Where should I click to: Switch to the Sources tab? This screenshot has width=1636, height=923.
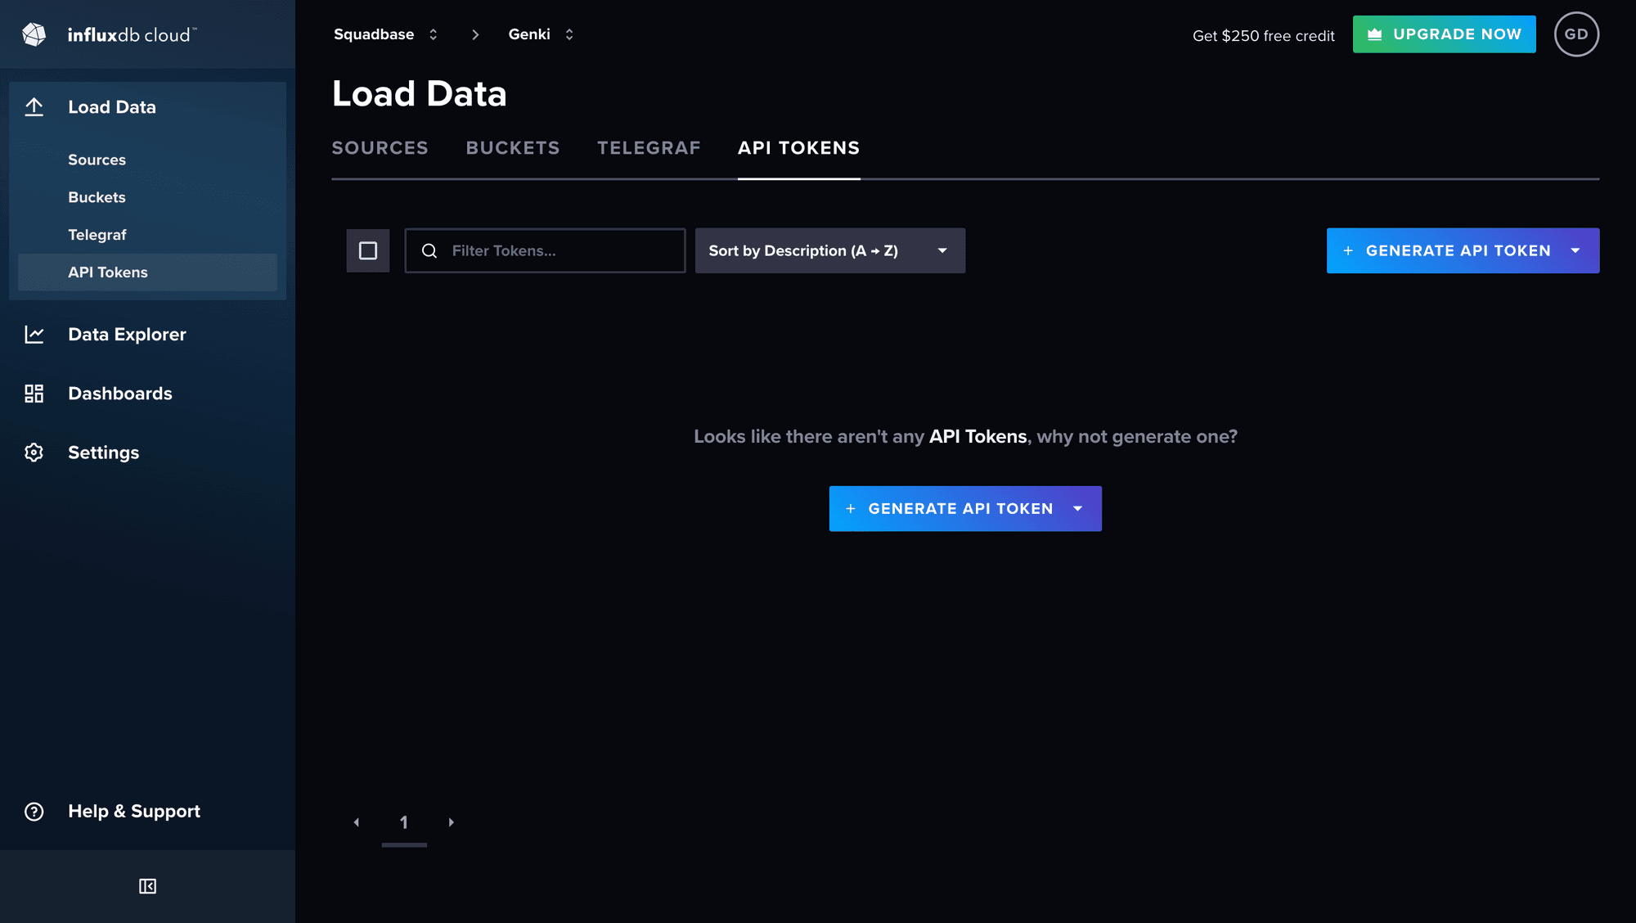[x=380, y=148]
